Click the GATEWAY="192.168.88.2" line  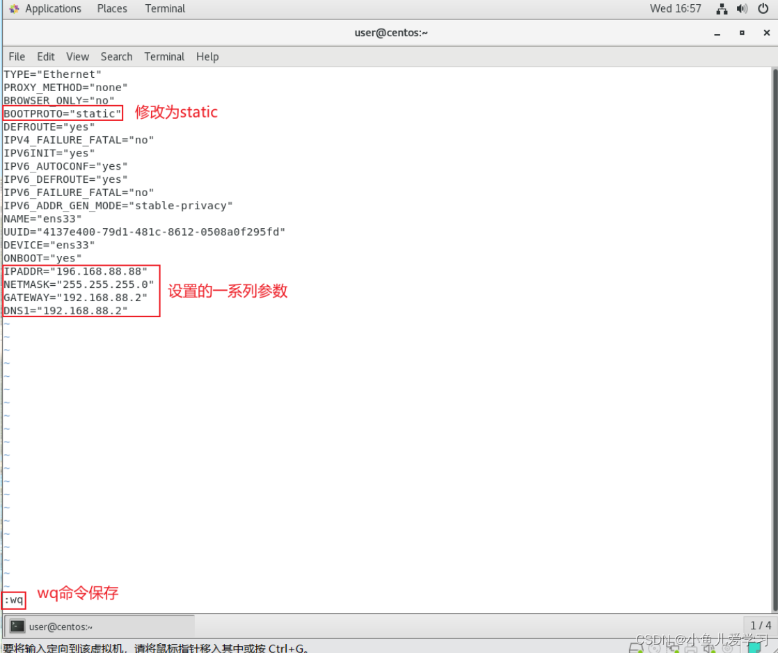click(x=75, y=298)
